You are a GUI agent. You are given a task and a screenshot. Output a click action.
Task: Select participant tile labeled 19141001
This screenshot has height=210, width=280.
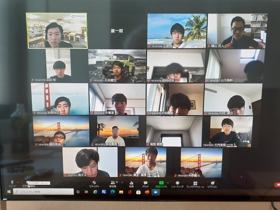[118, 131]
